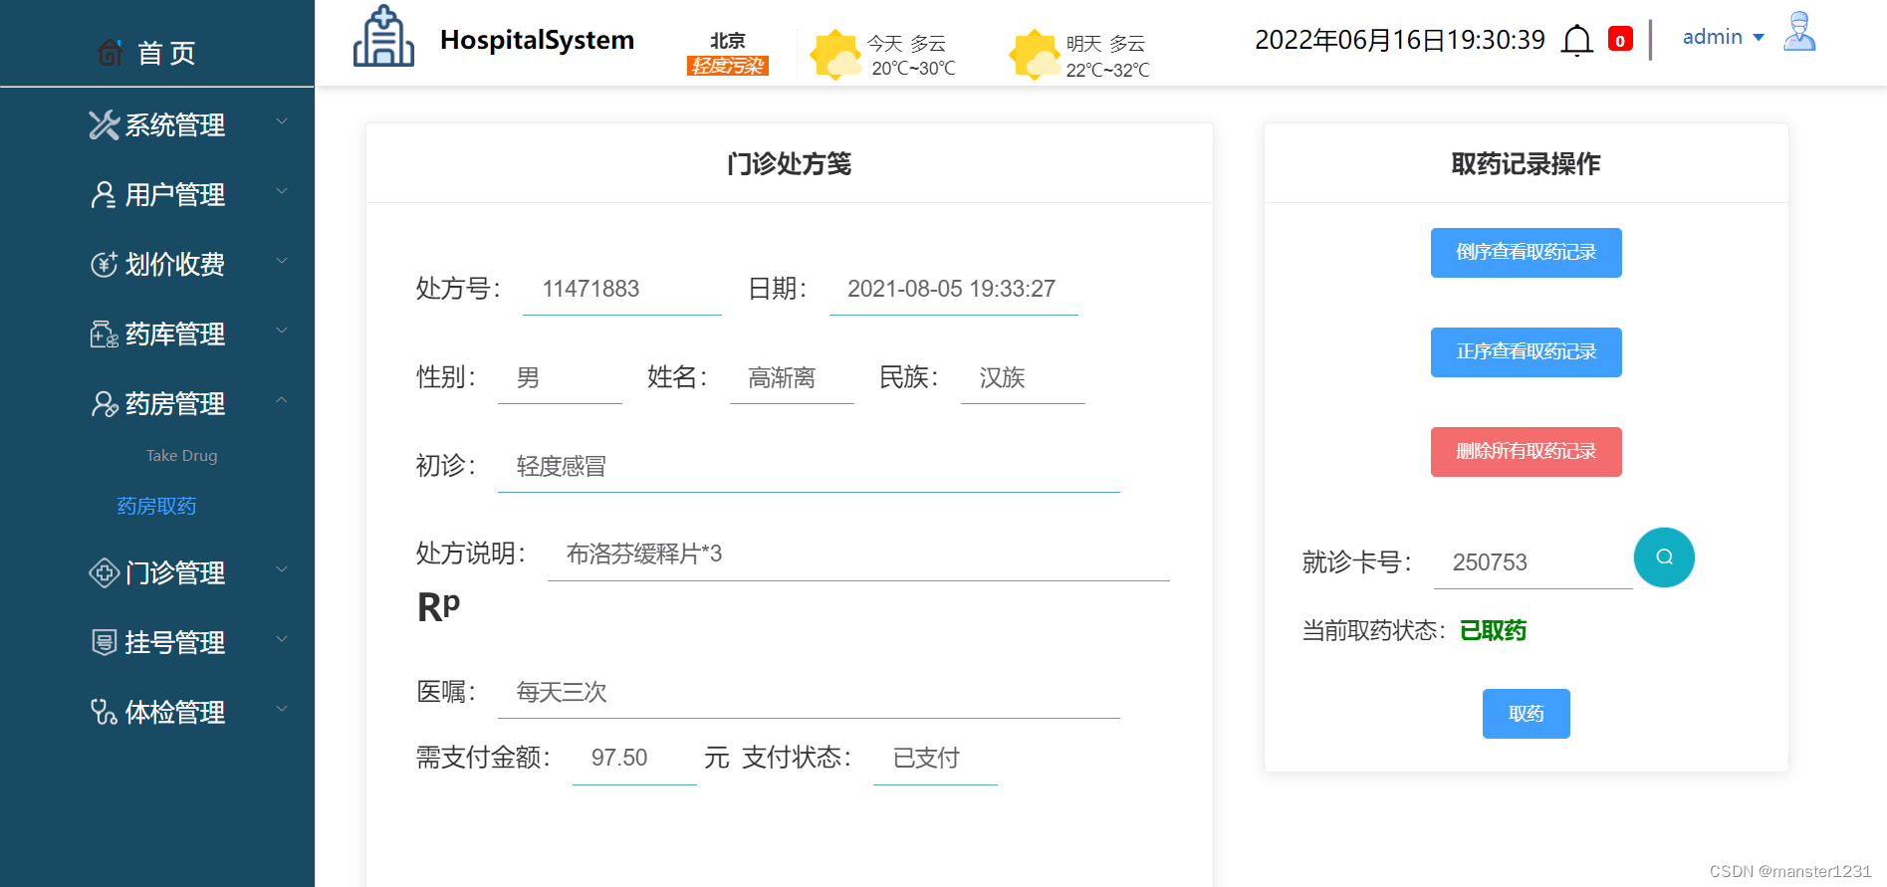This screenshot has width=1887, height=887.
Task: Click 正序查看取药记录 button
Action: [x=1526, y=352]
